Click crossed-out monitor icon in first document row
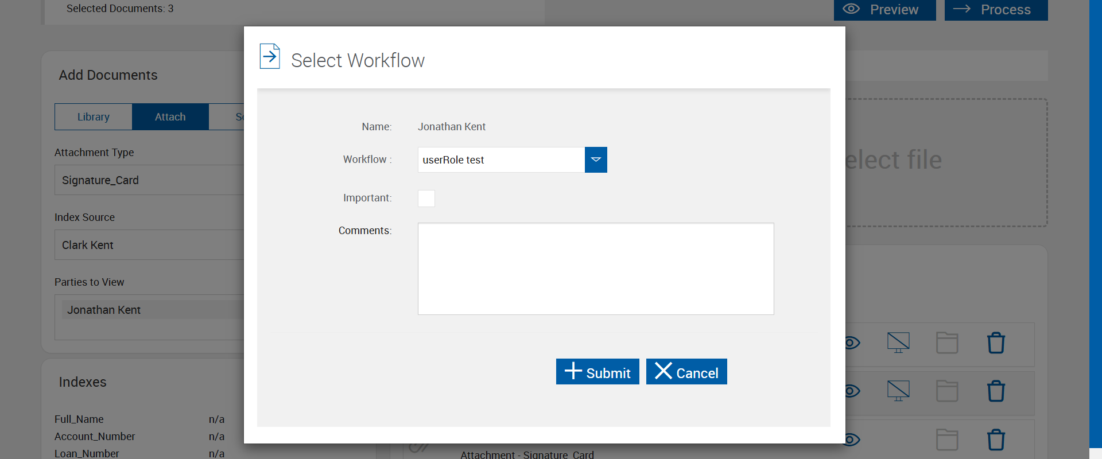The image size is (1102, 459). pyautogui.click(x=898, y=343)
